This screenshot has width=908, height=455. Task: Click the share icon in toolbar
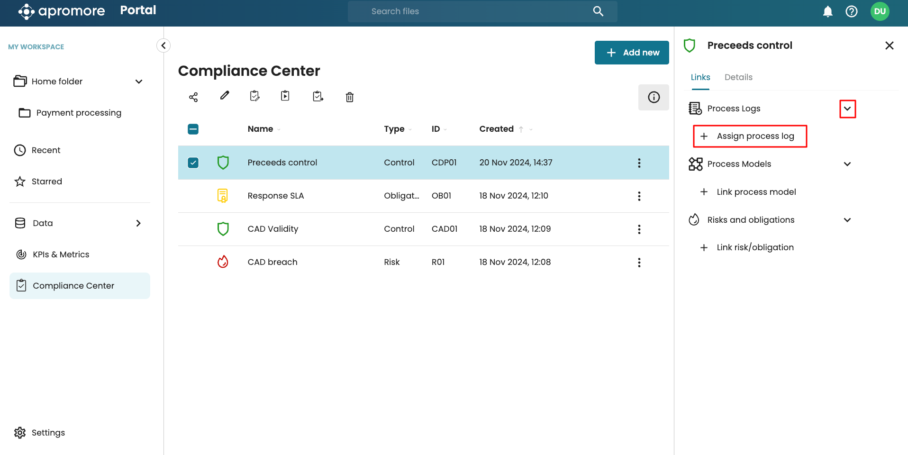click(193, 97)
